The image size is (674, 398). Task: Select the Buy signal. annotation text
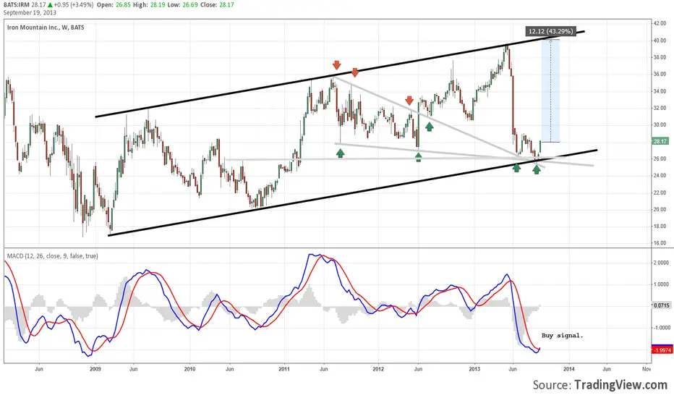[x=562, y=336]
